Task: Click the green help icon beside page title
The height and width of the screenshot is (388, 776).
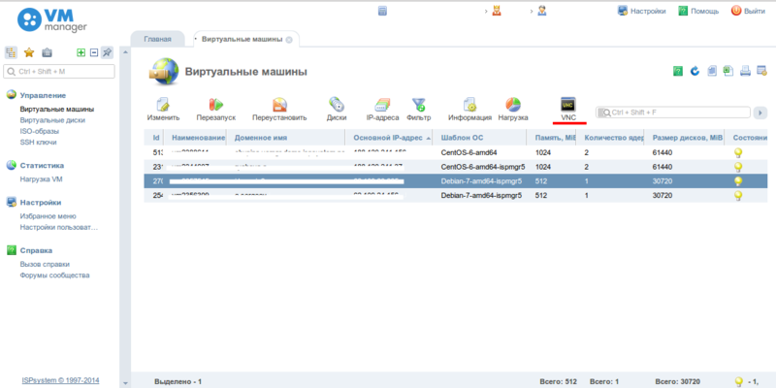Action: coord(678,71)
